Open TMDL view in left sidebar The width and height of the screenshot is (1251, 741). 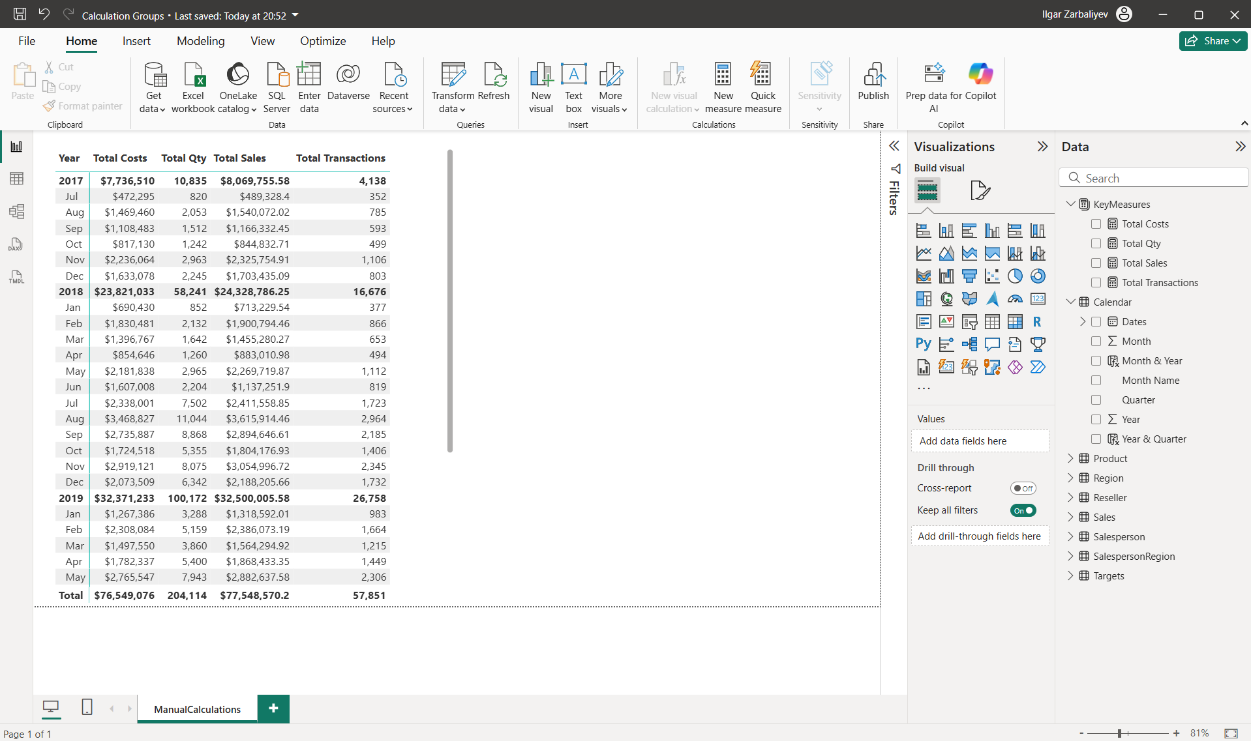16,277
